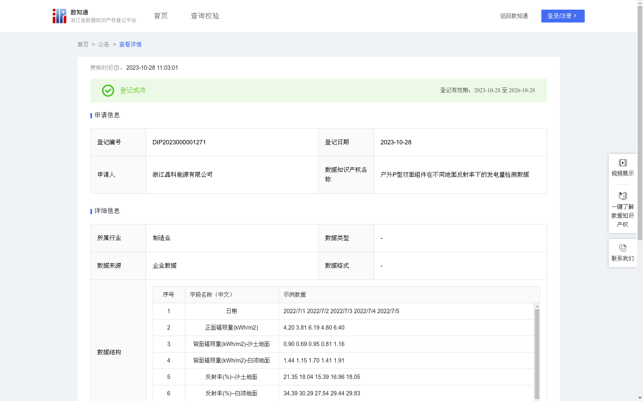Click the 数据知识产权名称 label cell
The width and height of the screenshot is (643, 401).
coord(346,175)
